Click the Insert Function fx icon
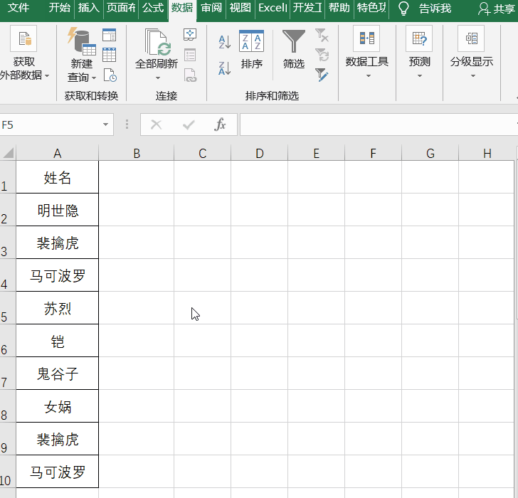518x498 pixels. 220,124
